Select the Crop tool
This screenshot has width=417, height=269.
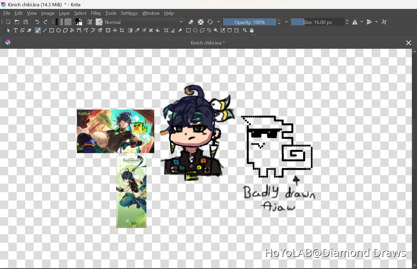[122, 30]
